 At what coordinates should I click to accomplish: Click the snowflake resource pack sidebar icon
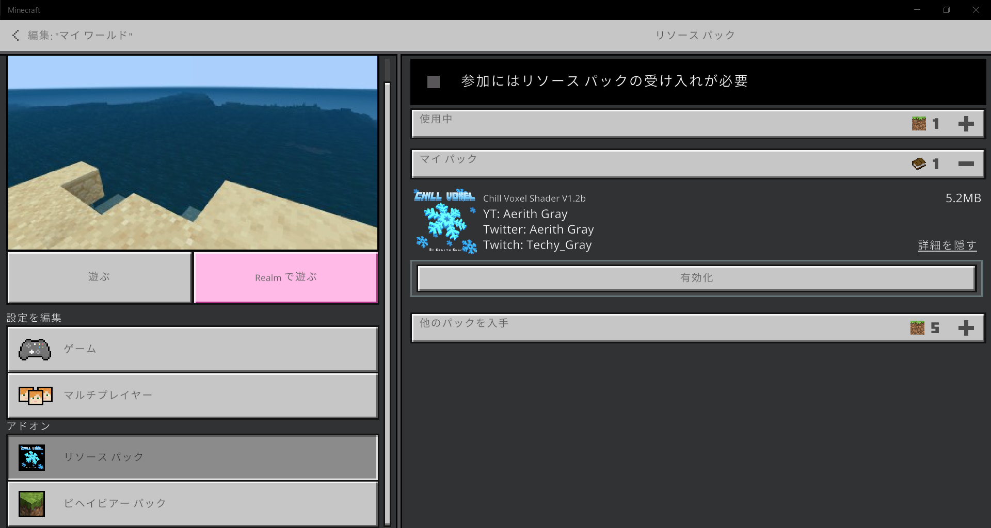[x=31, y=457]
